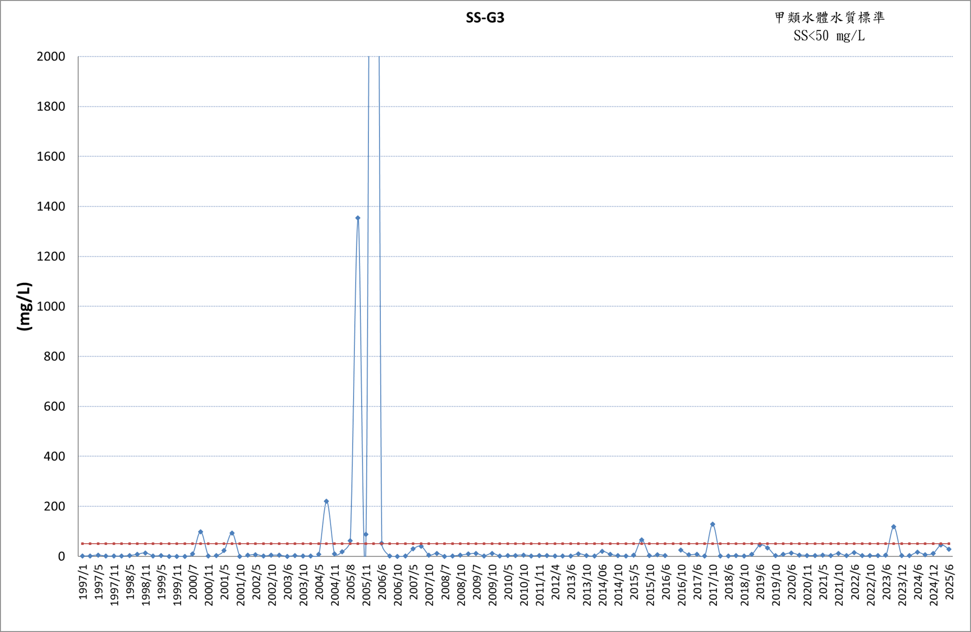Click the 1800 y-axis tick label
The image size is (971, 632).
51,106
